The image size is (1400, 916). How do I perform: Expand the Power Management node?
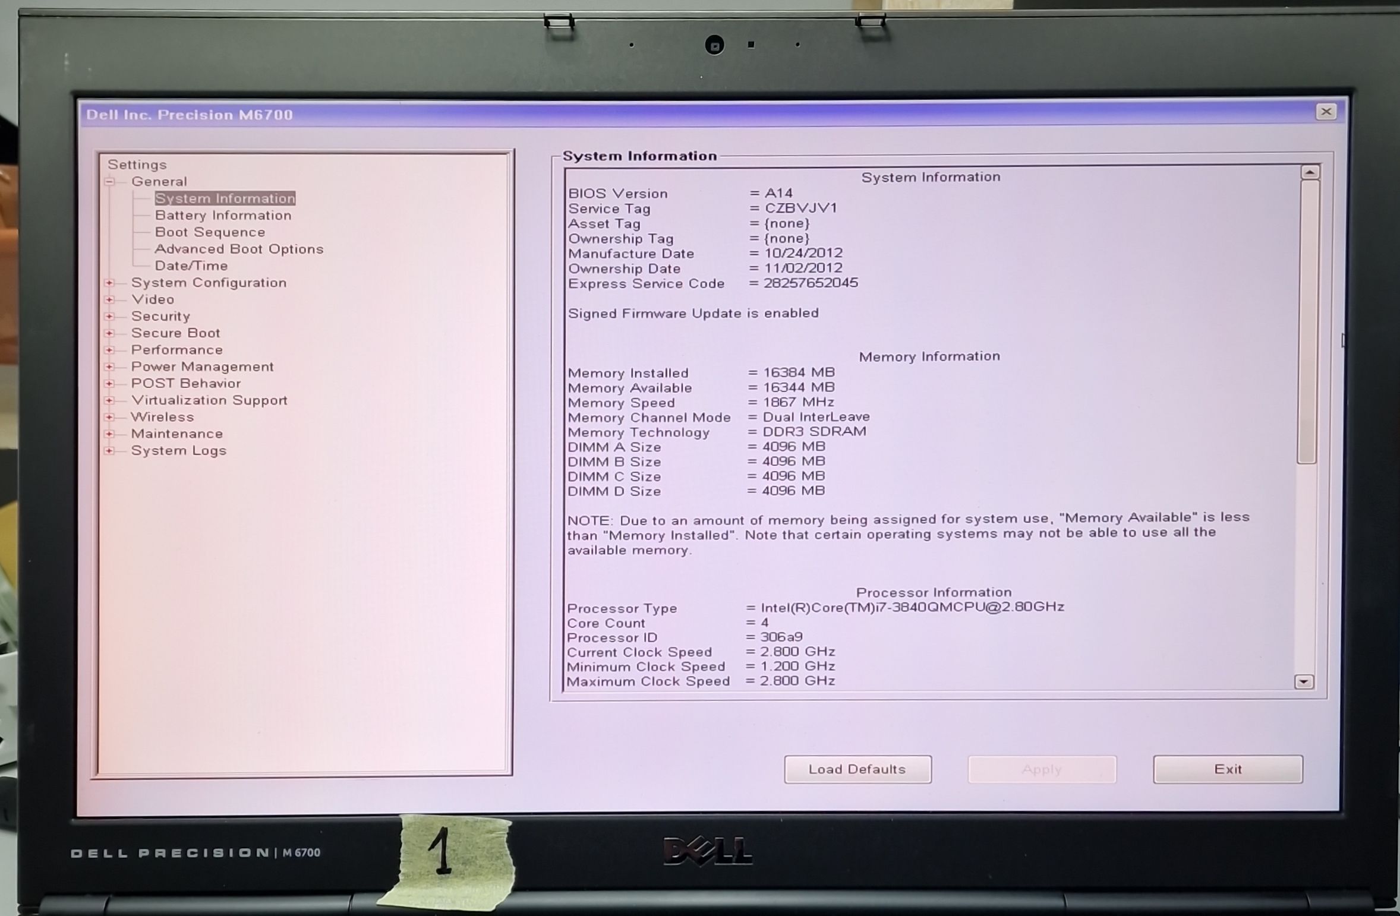pos(109,367)
